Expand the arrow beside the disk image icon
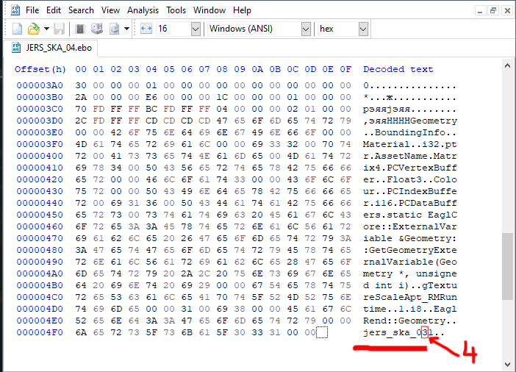The width and height of the screenshot is (516, 372). tap(126, 29)
